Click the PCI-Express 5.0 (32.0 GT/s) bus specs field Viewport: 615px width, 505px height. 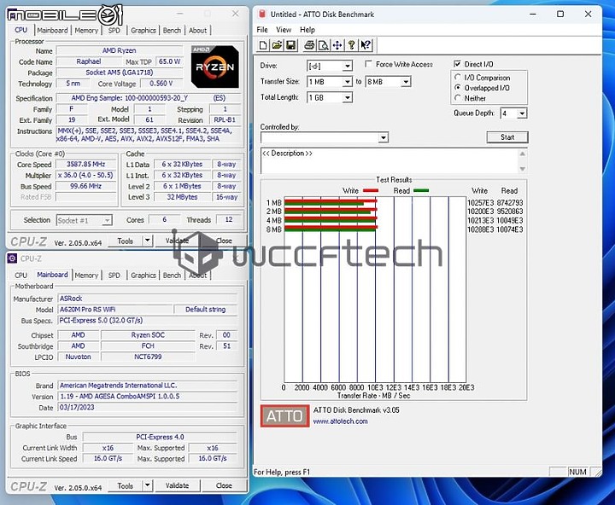tap(148, 321)
